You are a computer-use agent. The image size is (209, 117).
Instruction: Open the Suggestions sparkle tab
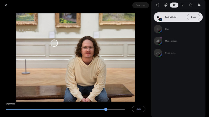pyautogui.click(x=157, y=5)
